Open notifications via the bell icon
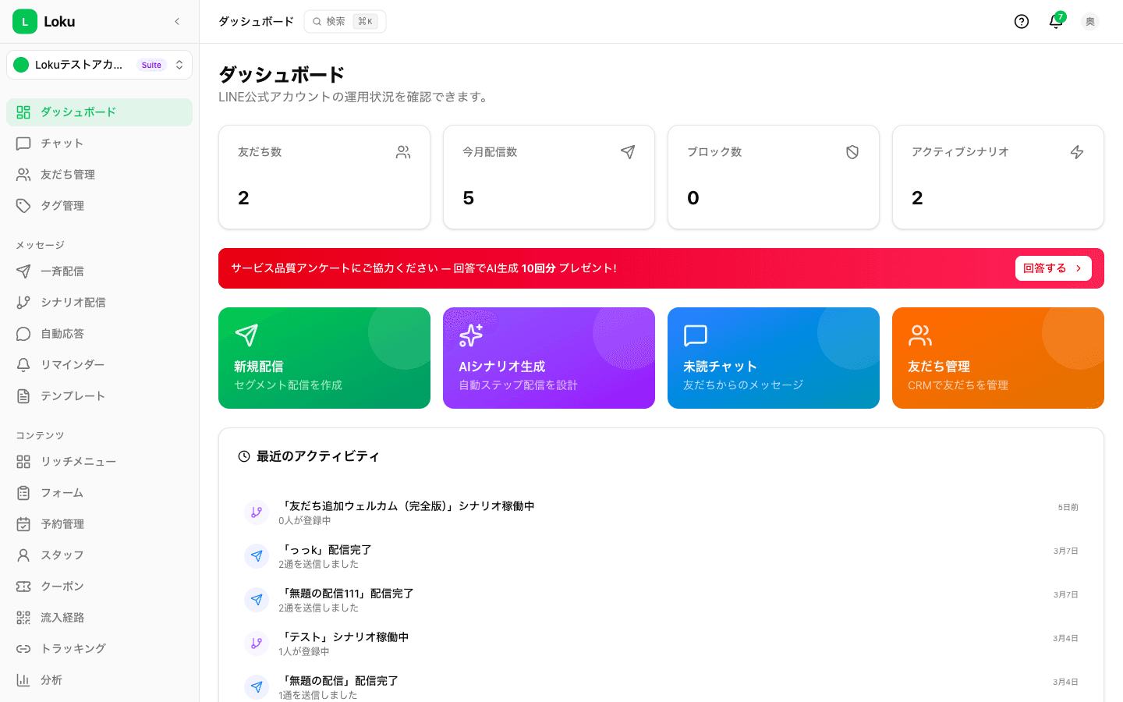The height and width of the screenshot is (702, 1123). tap(1054, 23)
